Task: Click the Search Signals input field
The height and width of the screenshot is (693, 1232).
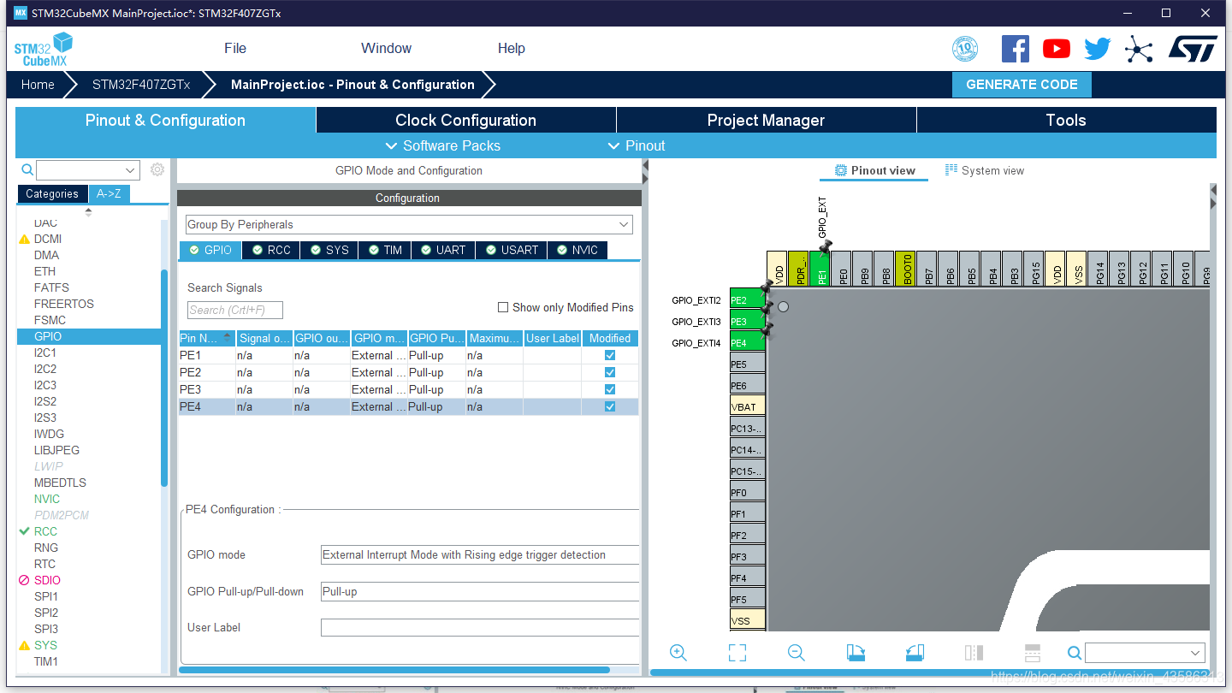Action: (x=235, y=310)
